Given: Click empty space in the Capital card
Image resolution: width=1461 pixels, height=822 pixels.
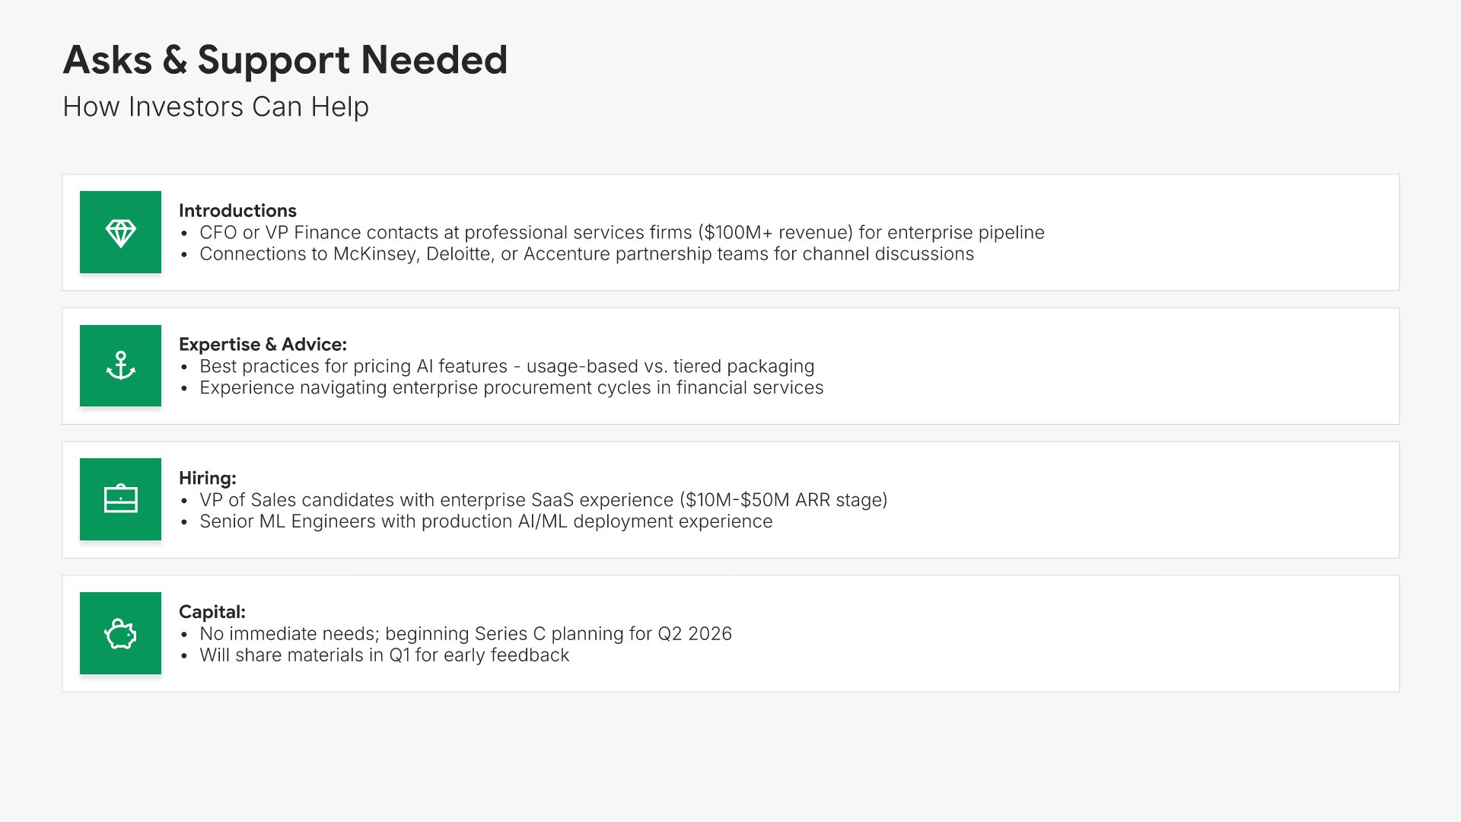Looking at the screenshot, I should tap(1065, 633).
